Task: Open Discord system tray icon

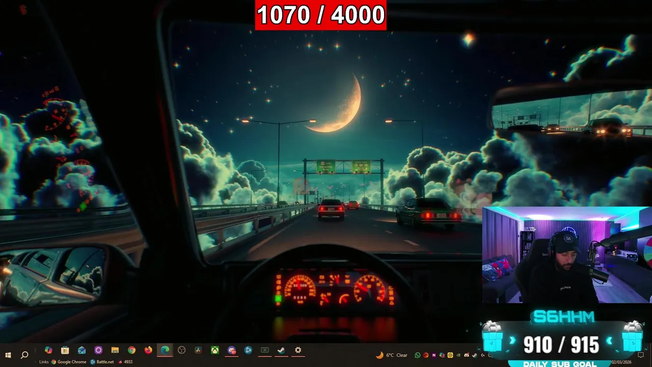Action: (x=467, y=355)
